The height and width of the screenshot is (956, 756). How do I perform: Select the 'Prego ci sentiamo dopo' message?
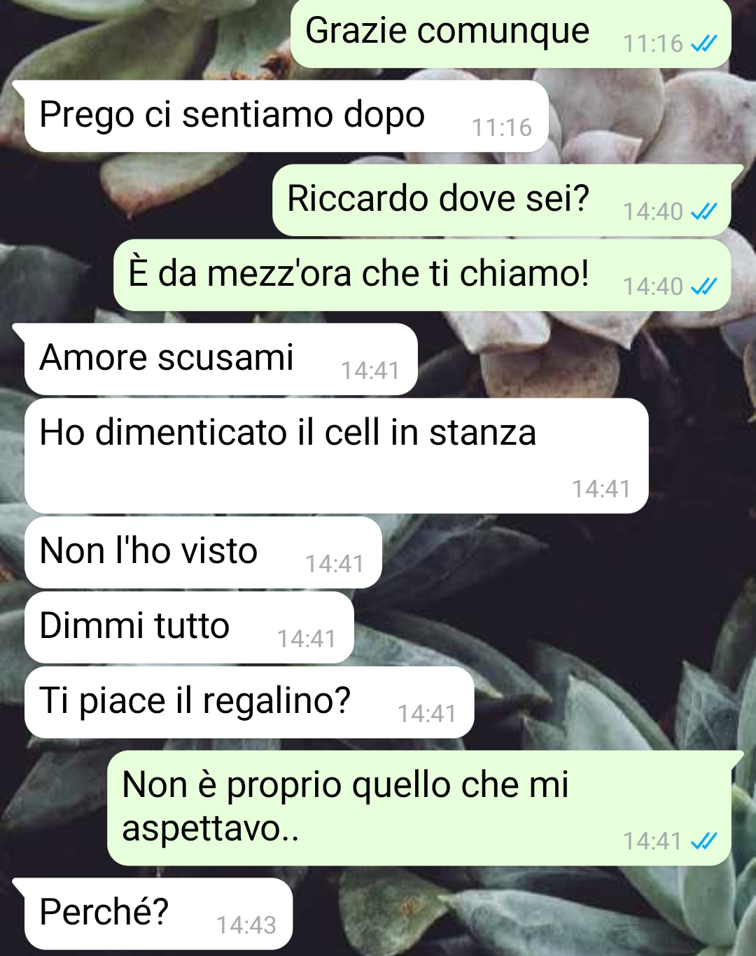coord(287,116)
